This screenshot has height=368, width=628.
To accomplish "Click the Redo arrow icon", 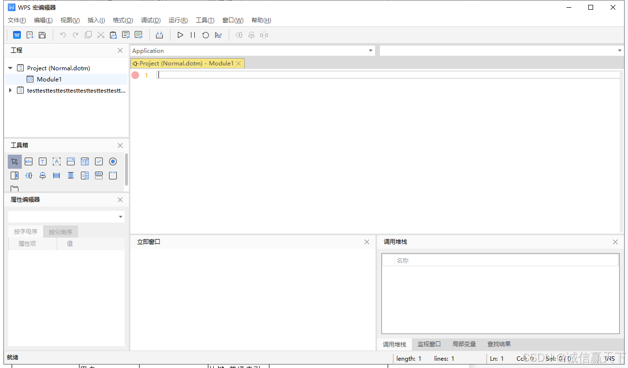I will (x=75, y=35).
